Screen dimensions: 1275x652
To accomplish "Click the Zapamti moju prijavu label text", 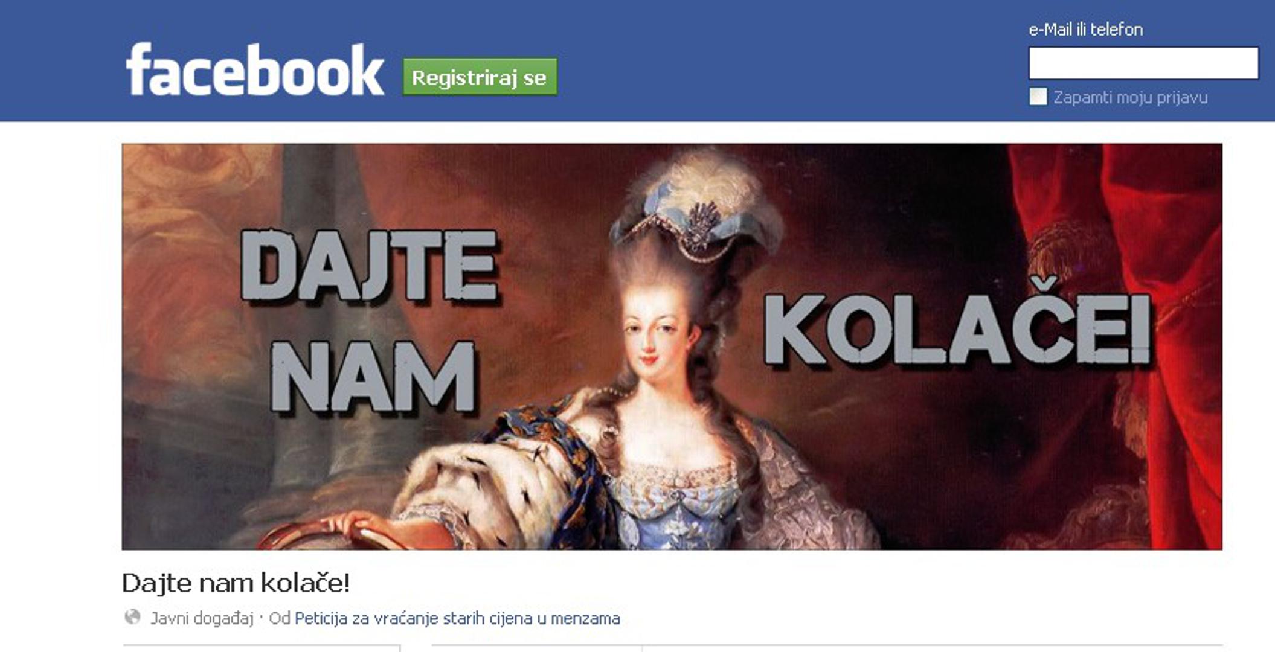I will [1130, 98].
